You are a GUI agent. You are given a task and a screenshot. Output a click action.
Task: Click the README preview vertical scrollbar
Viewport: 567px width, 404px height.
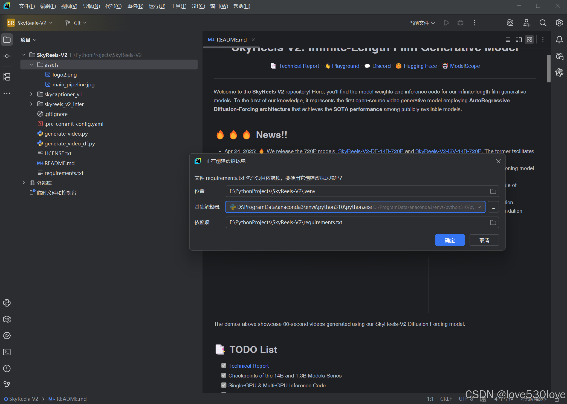[x=548, y=69]
